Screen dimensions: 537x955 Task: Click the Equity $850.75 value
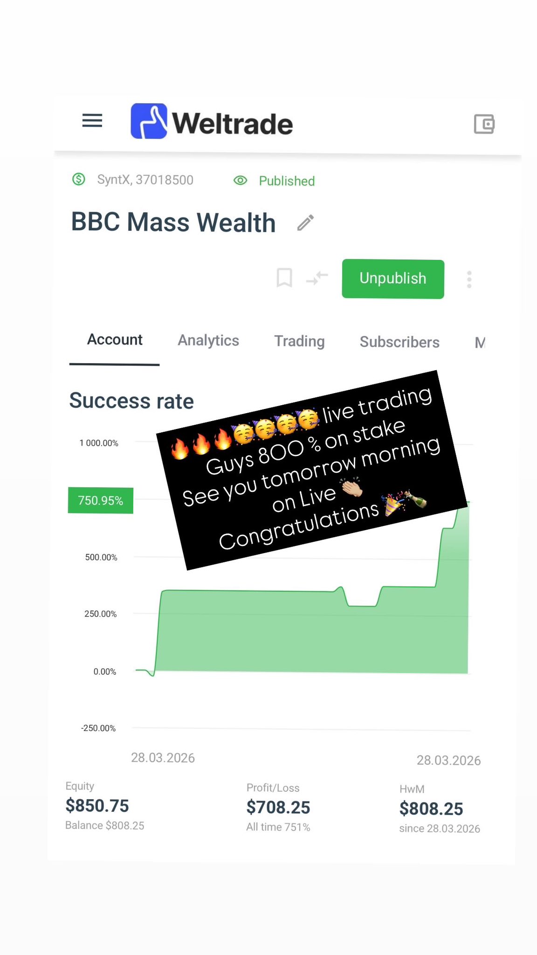[x=97, y=805]
